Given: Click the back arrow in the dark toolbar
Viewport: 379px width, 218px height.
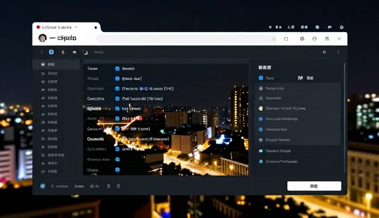Looking at the screenshot, I should [41, 52].
